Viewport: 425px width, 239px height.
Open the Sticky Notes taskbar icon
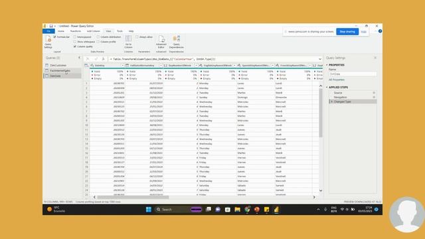click(267, 210)
